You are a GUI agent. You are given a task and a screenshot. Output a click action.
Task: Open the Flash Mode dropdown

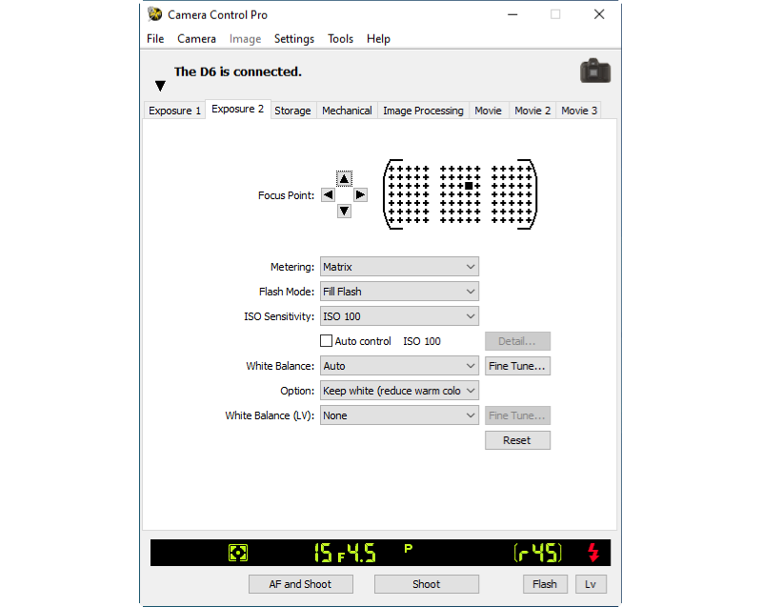click(x=399, y=291)
